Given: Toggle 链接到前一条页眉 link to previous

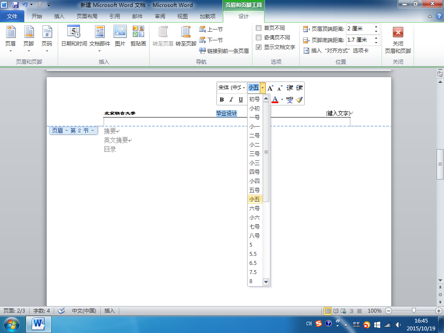Looking at the screenshot, I should click(224, 51).
